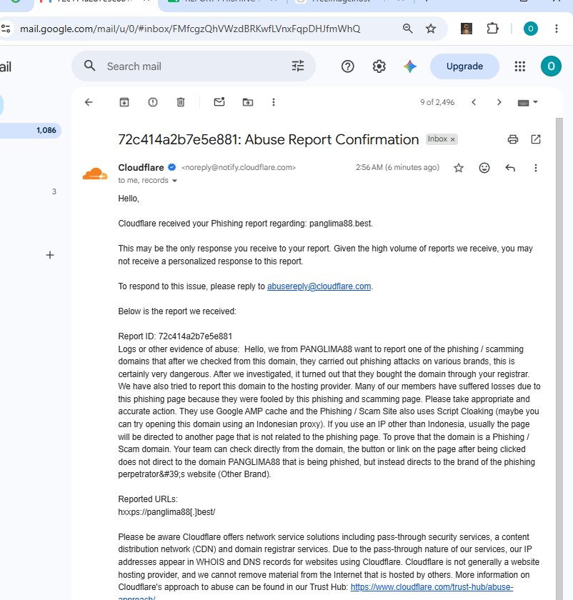This screenshot has width=573, height=600.
Task: Go to older email arrow
Action: coord(499,102)
